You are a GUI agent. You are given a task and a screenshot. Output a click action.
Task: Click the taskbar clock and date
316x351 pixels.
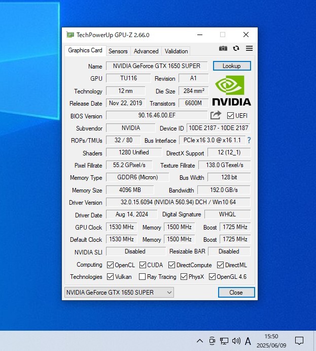(x=271, y=341)
